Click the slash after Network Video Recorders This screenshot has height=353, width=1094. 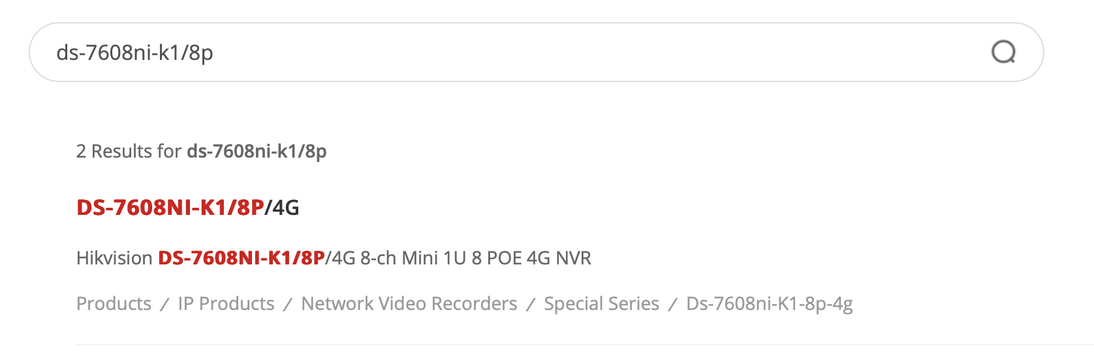[x=531, y=304]
